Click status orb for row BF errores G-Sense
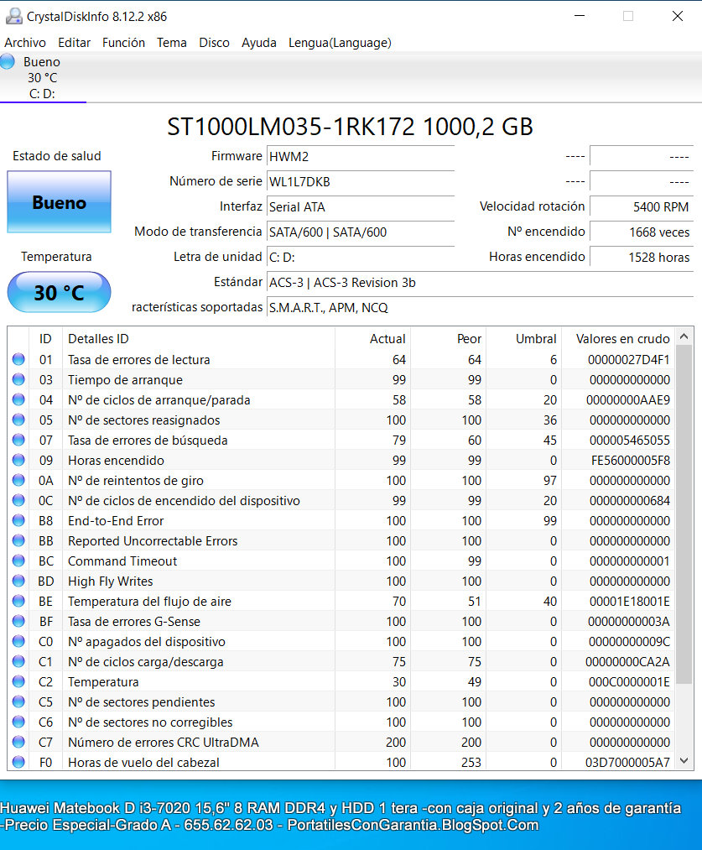The width and height of the screenshot is (702, 850). (18, 620)
